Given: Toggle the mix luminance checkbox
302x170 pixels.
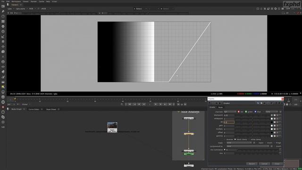Looking at the screenshot, I should pyautogui.click(x=225, y=150).
